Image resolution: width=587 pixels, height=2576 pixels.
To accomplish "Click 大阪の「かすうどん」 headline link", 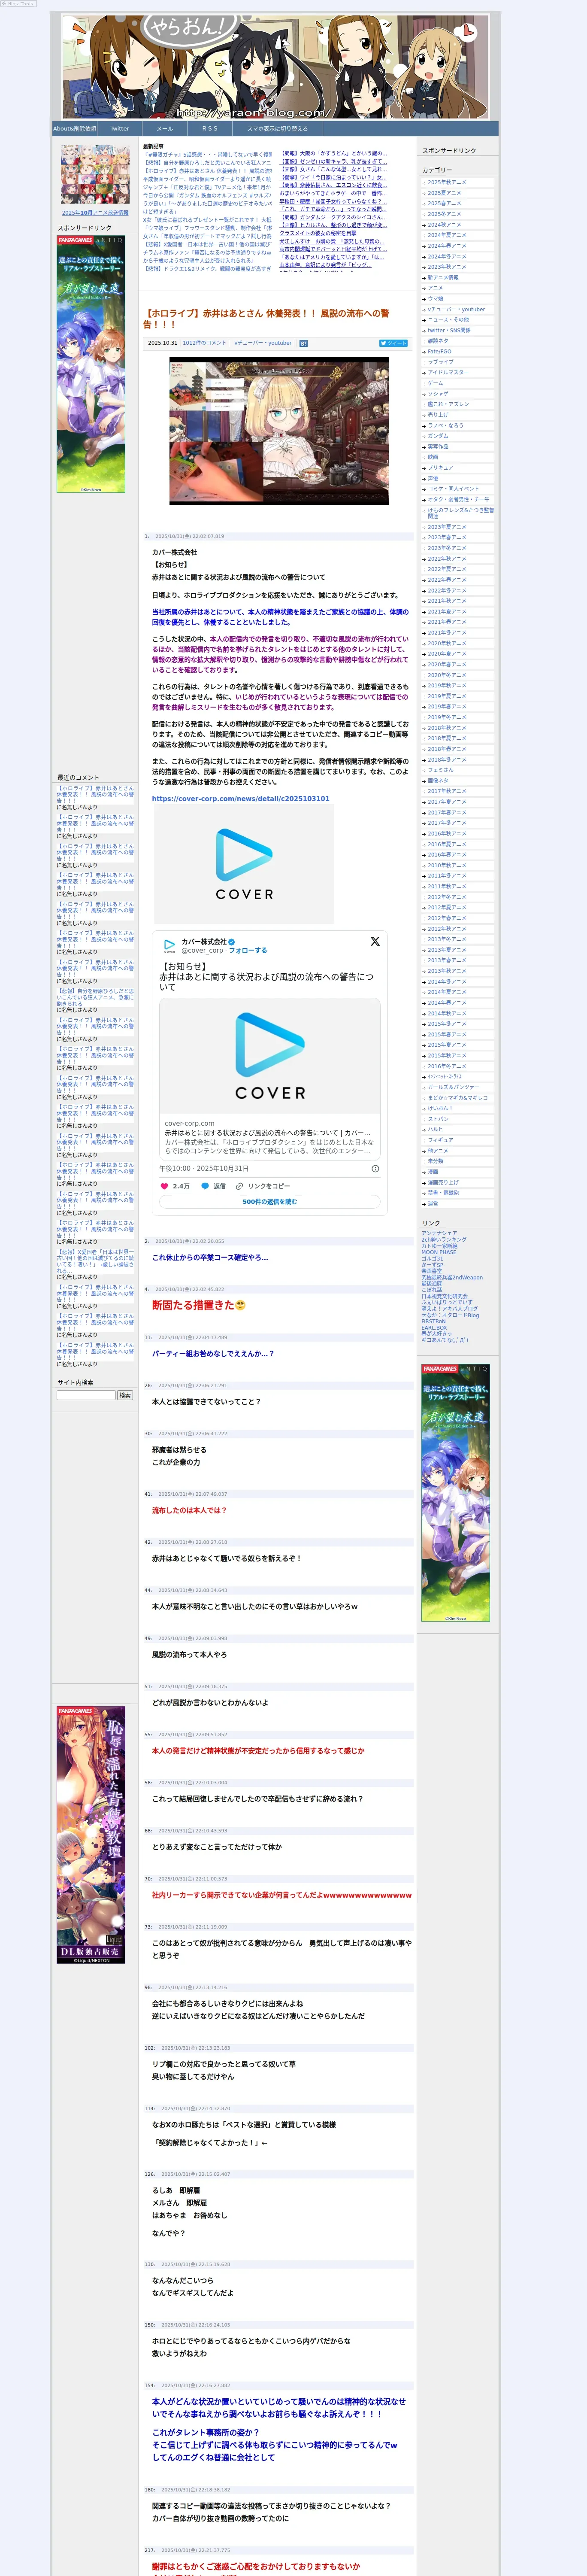I will pyautogui.click(x=332, y=154).
